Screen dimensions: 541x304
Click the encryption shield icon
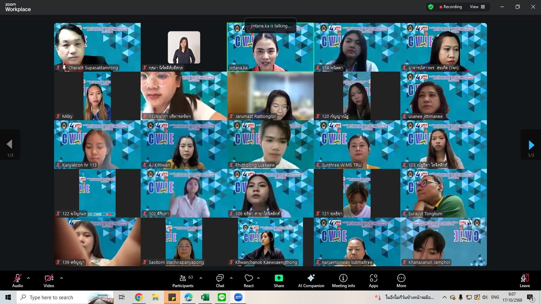pos(430,7)
